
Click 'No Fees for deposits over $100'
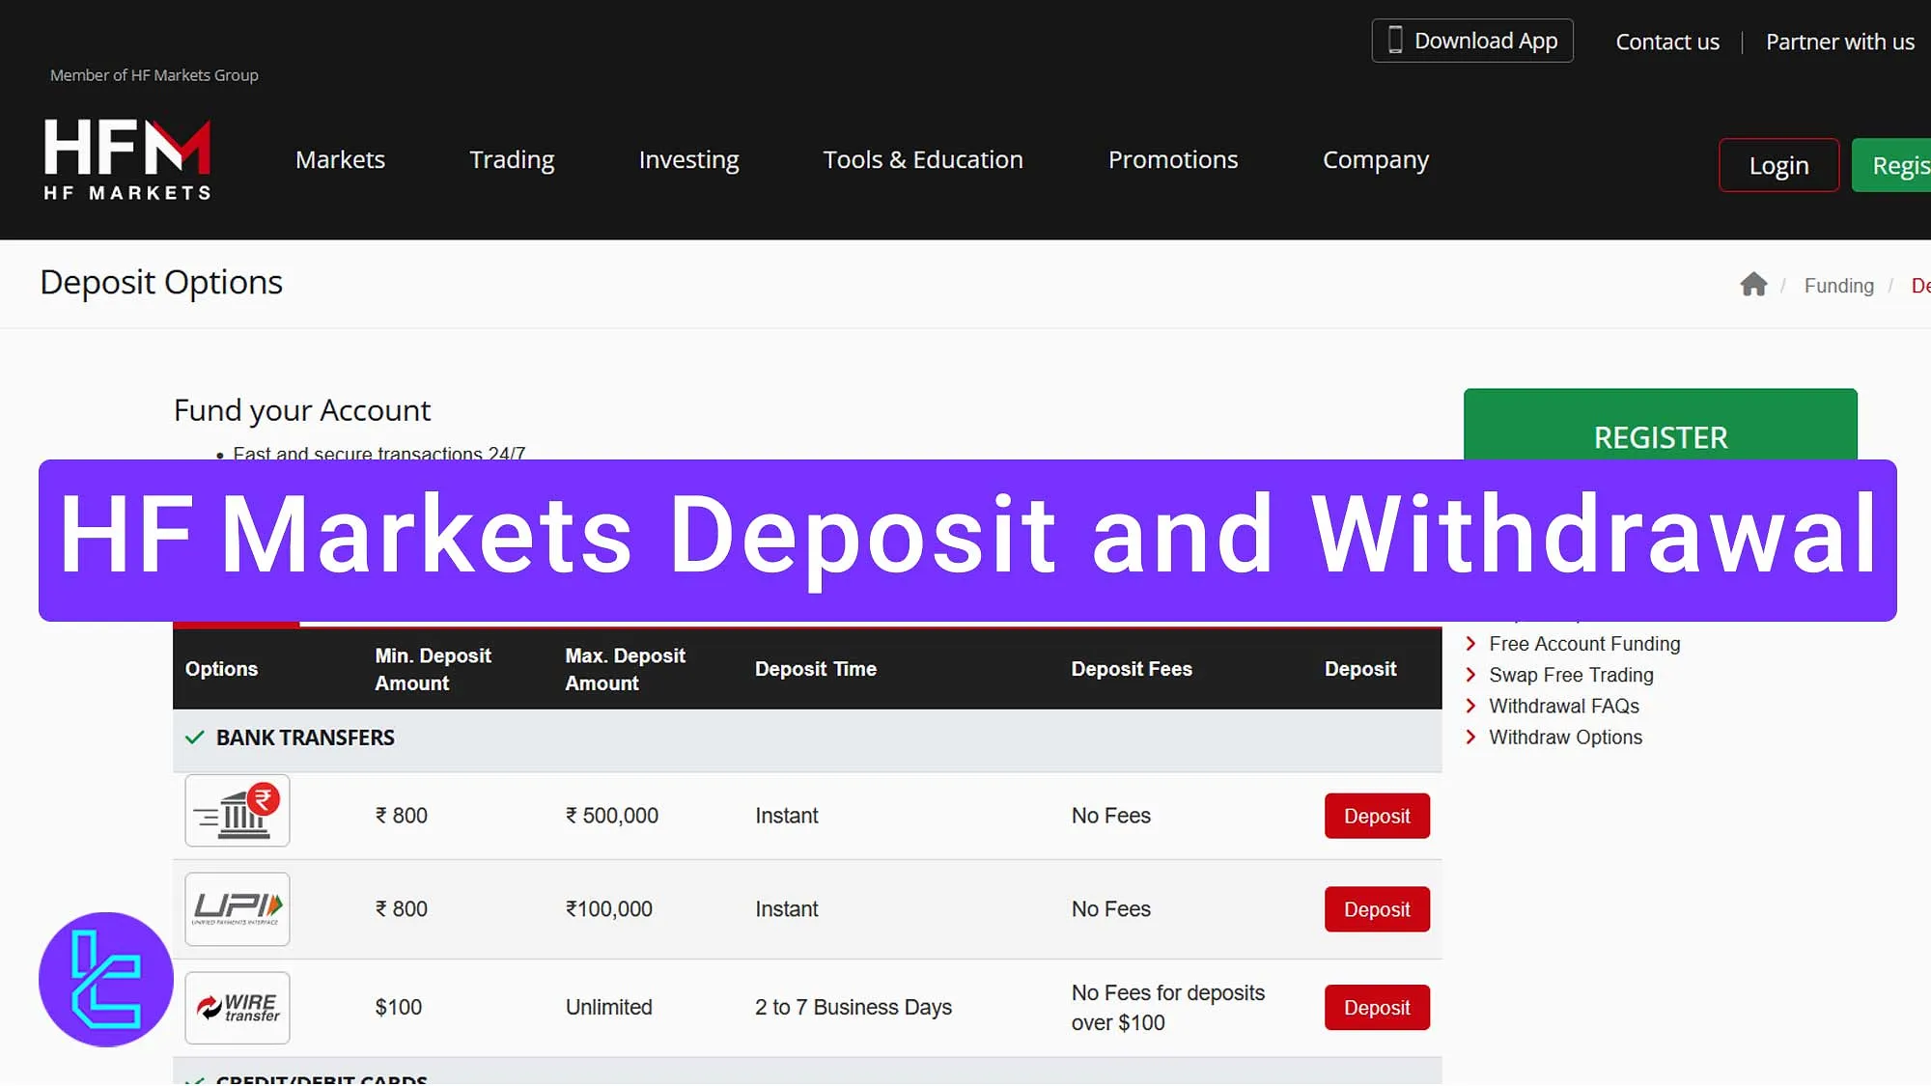click(1168, 1008)
